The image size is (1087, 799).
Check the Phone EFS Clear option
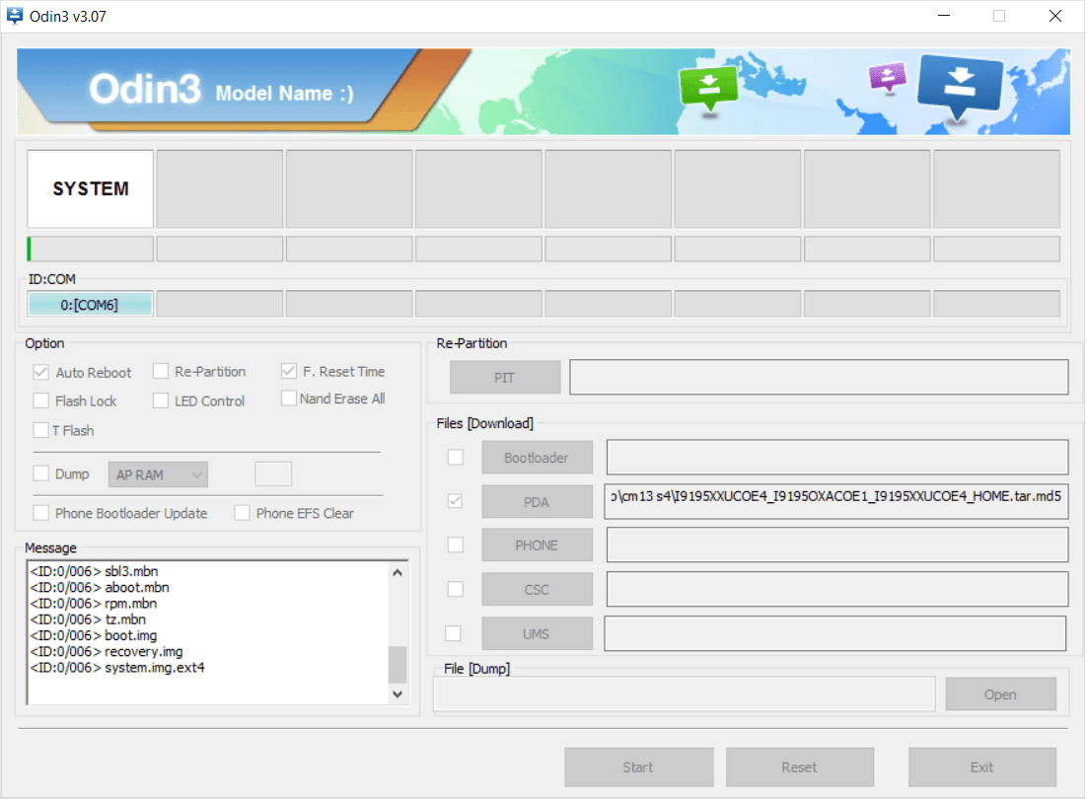tap(242, 513)
